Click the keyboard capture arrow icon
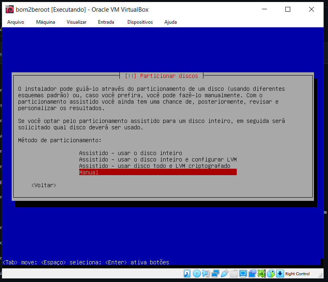Viewport: 328px width, 282px height. [x=280, y=274]
